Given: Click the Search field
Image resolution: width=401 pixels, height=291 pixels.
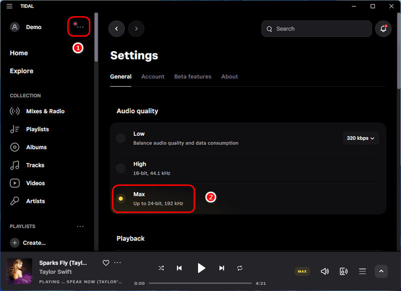Looking at the screenshot, I should pos(316,29).
